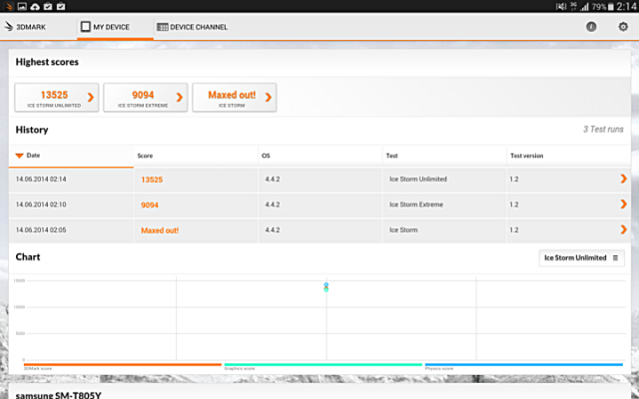This screenshot has width=639, height=399.
Task: Sort history by Date column
Action: click(x=71, y=156)
